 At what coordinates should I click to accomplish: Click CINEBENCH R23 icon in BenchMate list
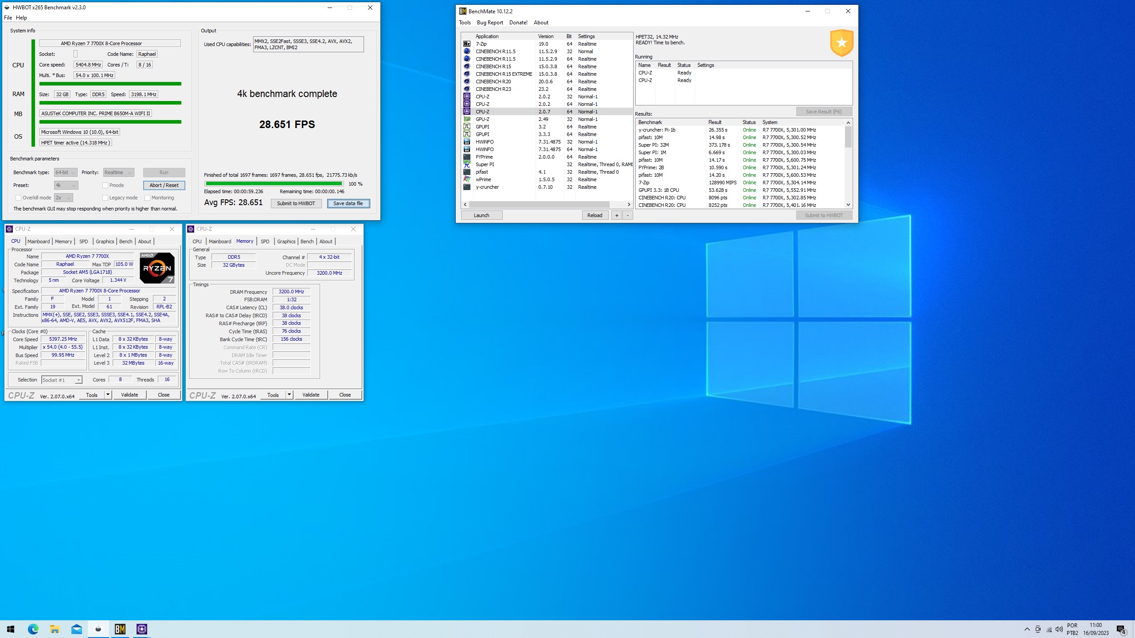(467, 89)
